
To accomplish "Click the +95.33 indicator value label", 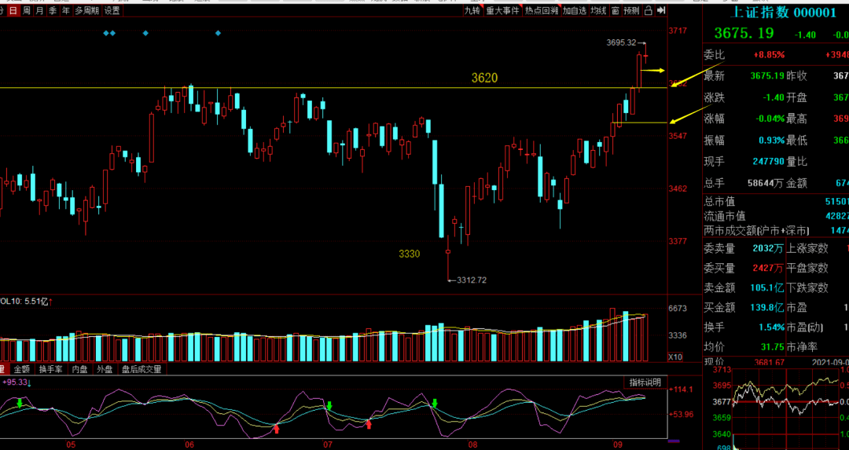I will click(x=17, y=382).
